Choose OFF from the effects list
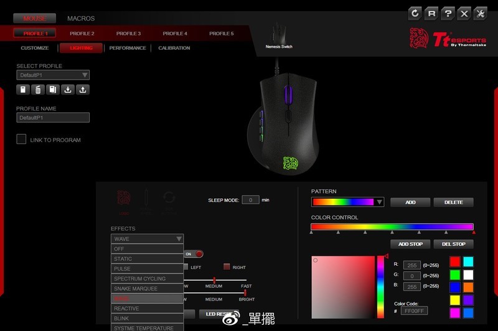The width and height of the screenshot is (498, 331). 148,248
